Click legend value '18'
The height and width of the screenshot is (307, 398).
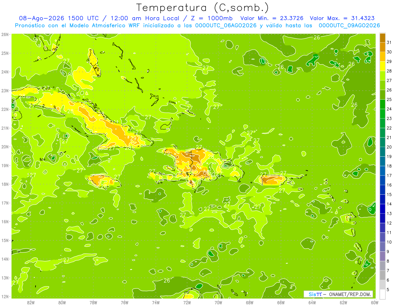pyautogui.click(x=389, y=166)
